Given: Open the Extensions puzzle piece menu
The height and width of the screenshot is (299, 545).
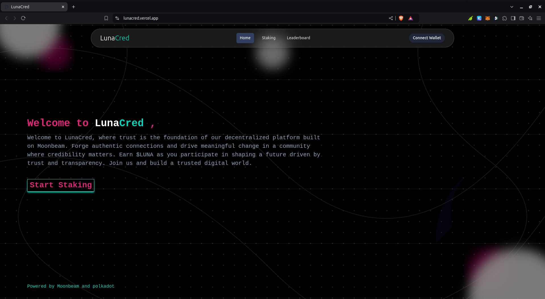Looking at the screenshot, I should (x=505, y=18).
